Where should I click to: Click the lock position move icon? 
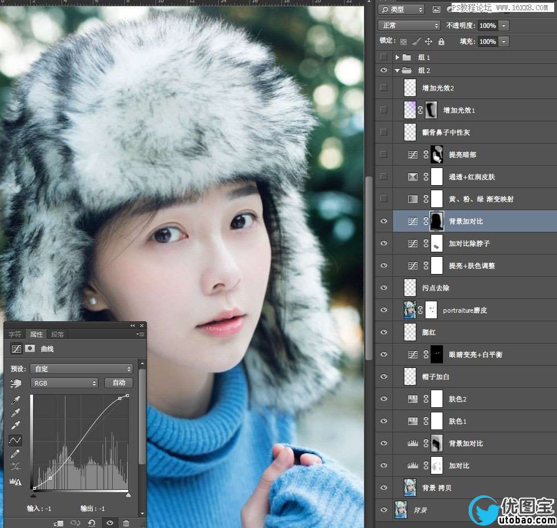[x=428, y=42]
